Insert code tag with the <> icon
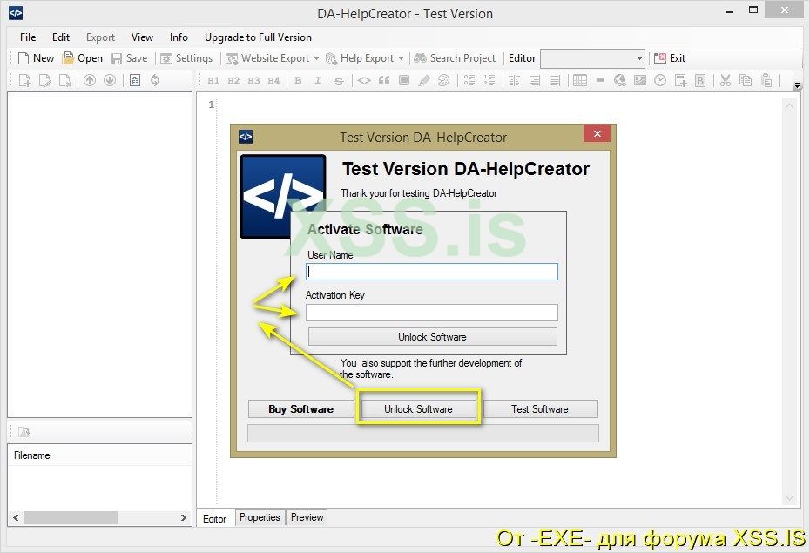 (x=364, y=80)
